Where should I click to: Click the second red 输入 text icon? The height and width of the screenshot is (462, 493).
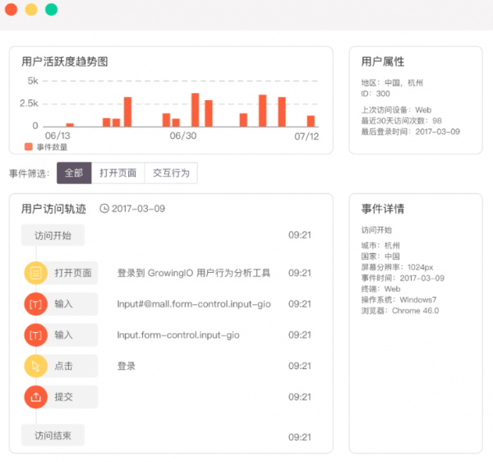[x=36, y=335]
